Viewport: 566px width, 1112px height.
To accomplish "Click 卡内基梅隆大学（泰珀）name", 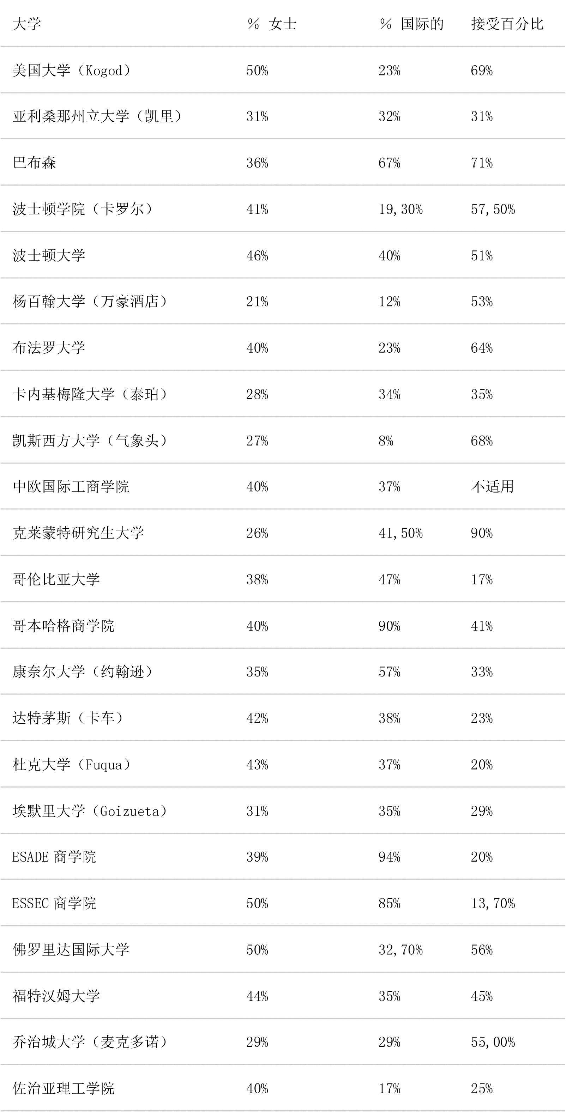I will (x=90, y=394).
